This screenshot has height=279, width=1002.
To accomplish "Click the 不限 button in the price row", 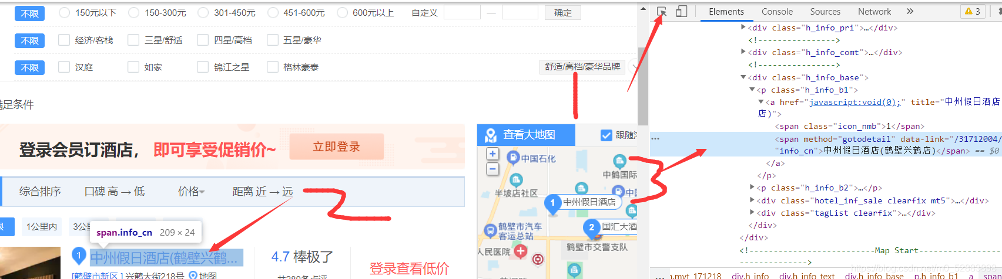I will 29,13.
